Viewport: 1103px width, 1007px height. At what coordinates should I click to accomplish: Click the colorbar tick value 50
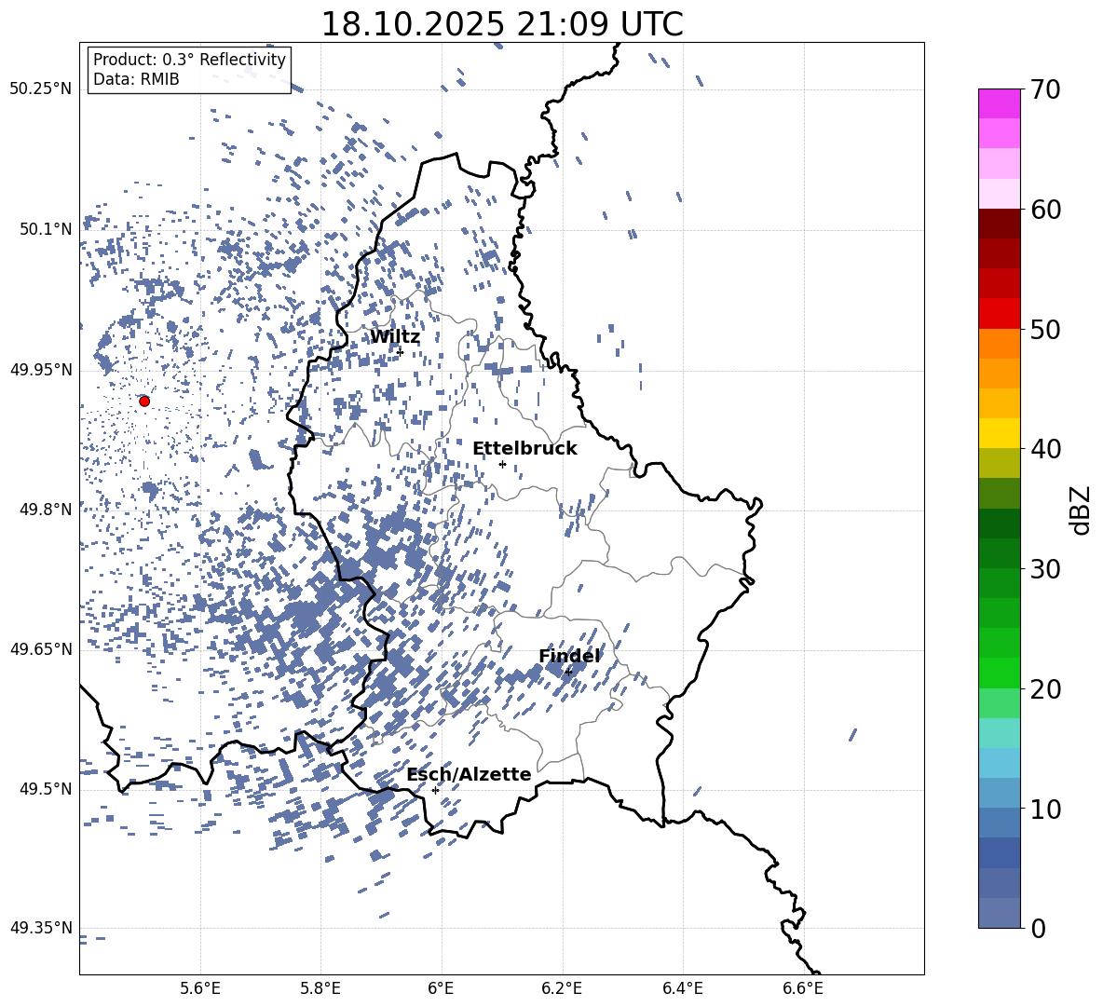coord(1045,329)
